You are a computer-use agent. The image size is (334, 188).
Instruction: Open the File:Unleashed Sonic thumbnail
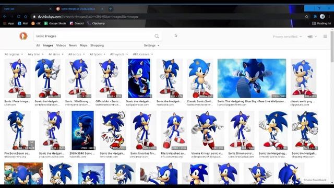pos(174,130)
